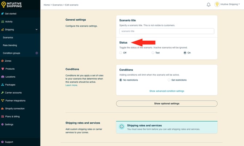The width and height of the screenshot is (244, 146).
Task: Click the Locations building icon
Action: (3, 77)
